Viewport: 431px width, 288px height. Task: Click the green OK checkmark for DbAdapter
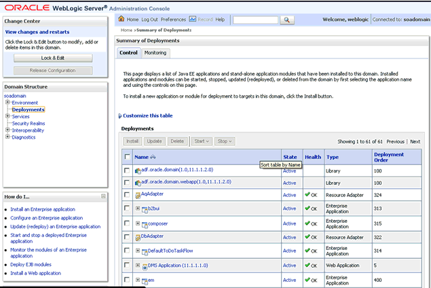(x=307, y=236)
